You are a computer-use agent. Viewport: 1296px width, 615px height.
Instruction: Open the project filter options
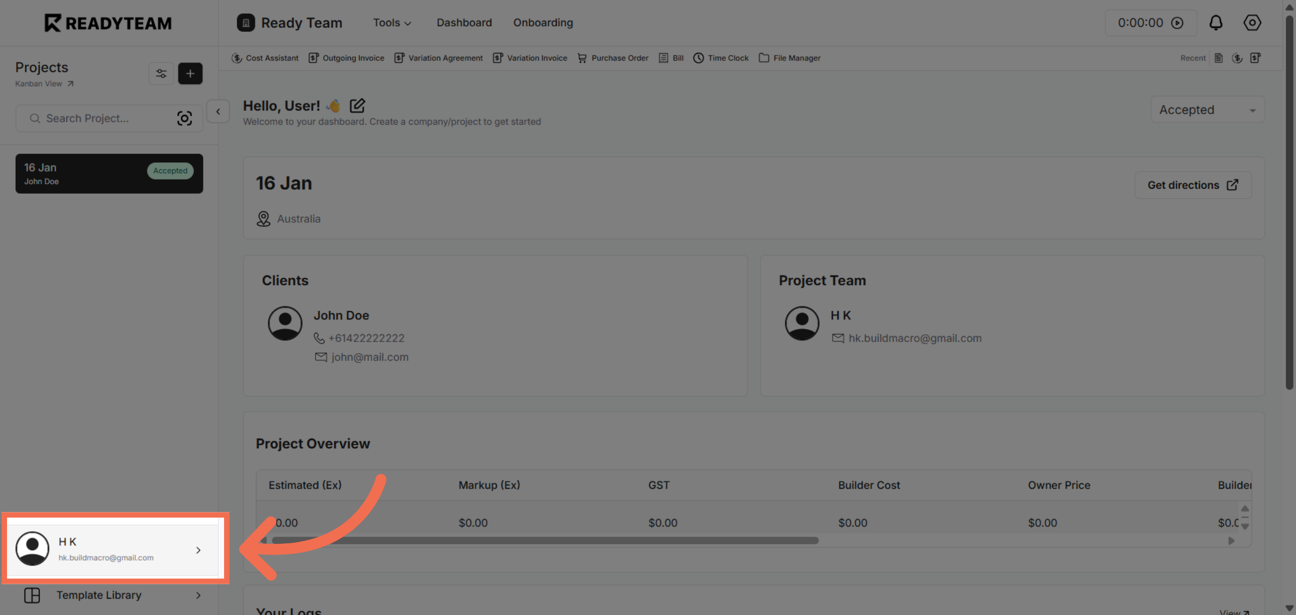[x=161, y=73]
